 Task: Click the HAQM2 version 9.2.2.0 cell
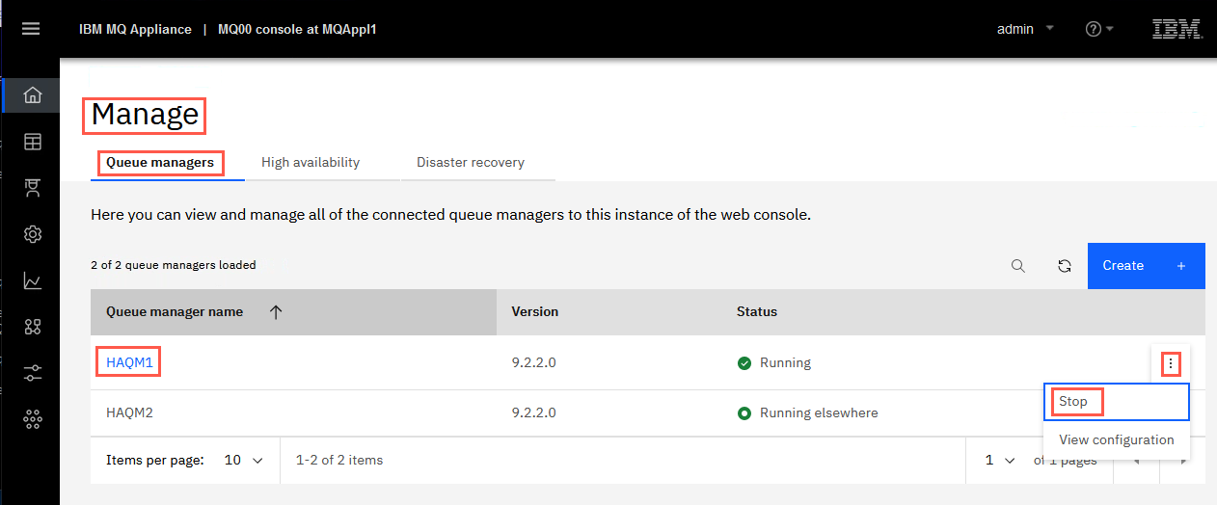[534, 412]
